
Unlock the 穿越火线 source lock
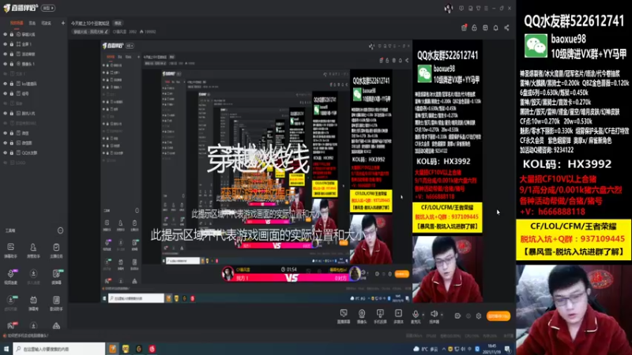(x=12, y=34)
